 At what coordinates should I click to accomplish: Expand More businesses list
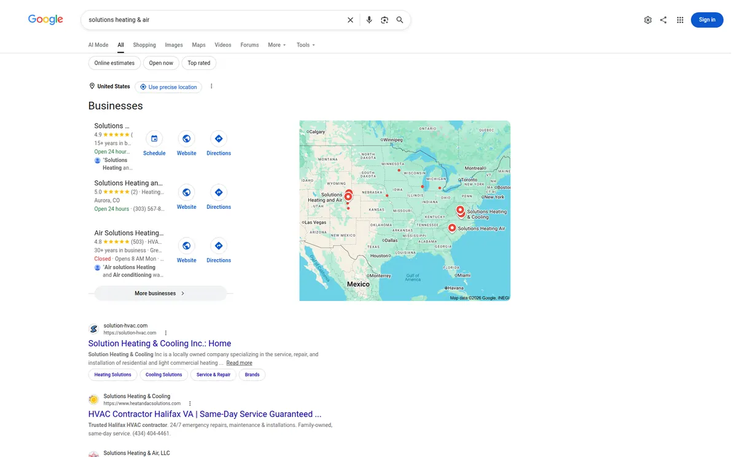(x=160, y=294)
